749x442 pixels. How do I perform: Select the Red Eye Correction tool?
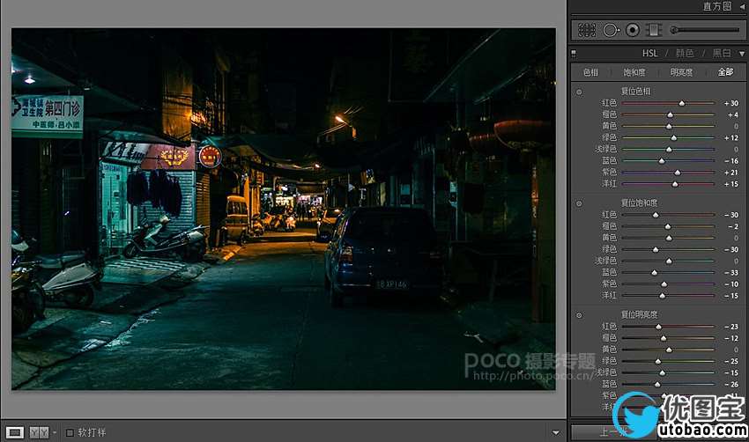(x=633, y=30)
